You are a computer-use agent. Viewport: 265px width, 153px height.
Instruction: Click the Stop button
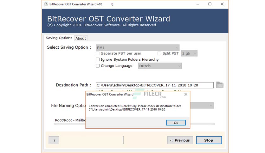click(209, 140)
